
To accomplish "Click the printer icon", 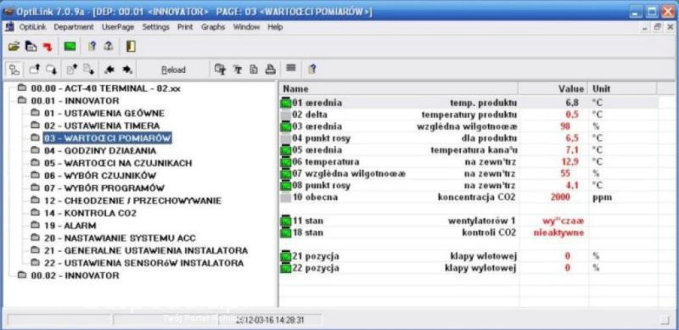I will (x=270, y=70).
